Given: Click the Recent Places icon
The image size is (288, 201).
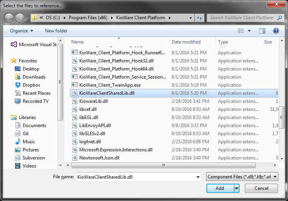Looking at the screenshot, I should pos(18,93).
